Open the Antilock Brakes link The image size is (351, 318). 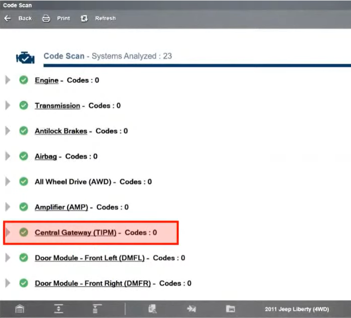pos(61,131)
